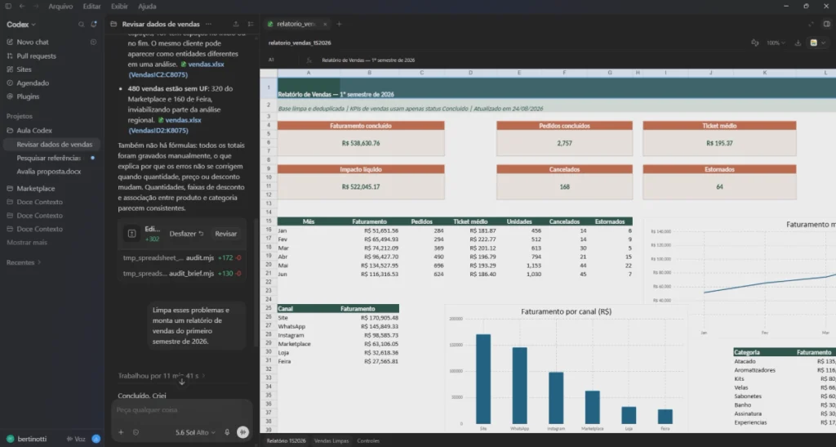836x447 pixels.
Task: Open the Ajuda menu
Action: 147,7
